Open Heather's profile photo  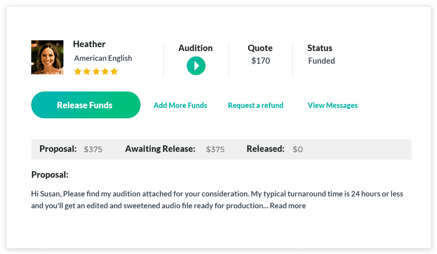tap(47, 57)
